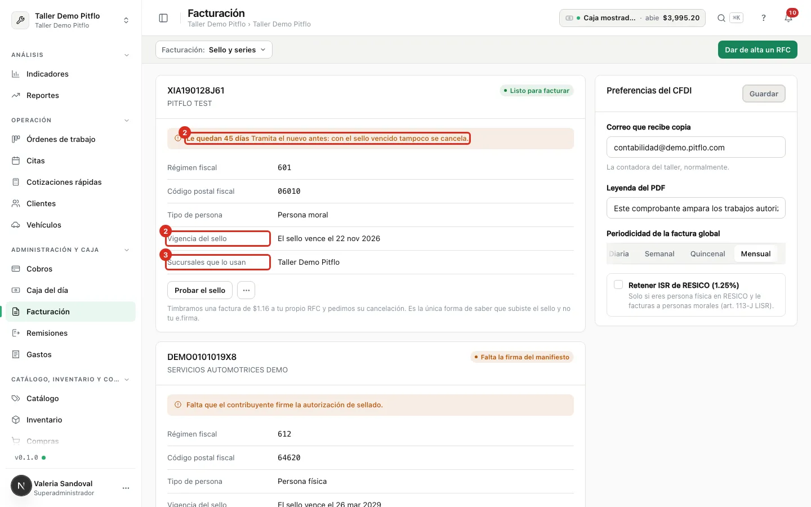Click Dar de alta un RFC button
The height and width of the screenshot is (507, 811).
point(757,50)
